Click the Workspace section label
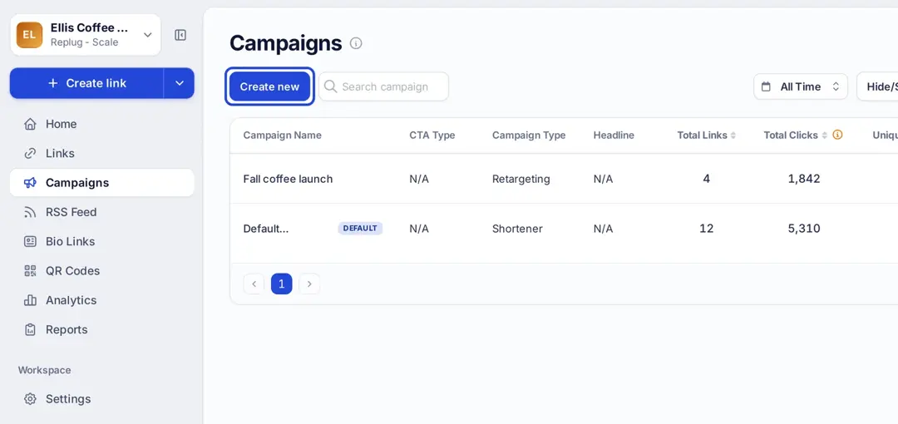The height and width of the screenshot is (424, 898). click(x=45, y=370)
